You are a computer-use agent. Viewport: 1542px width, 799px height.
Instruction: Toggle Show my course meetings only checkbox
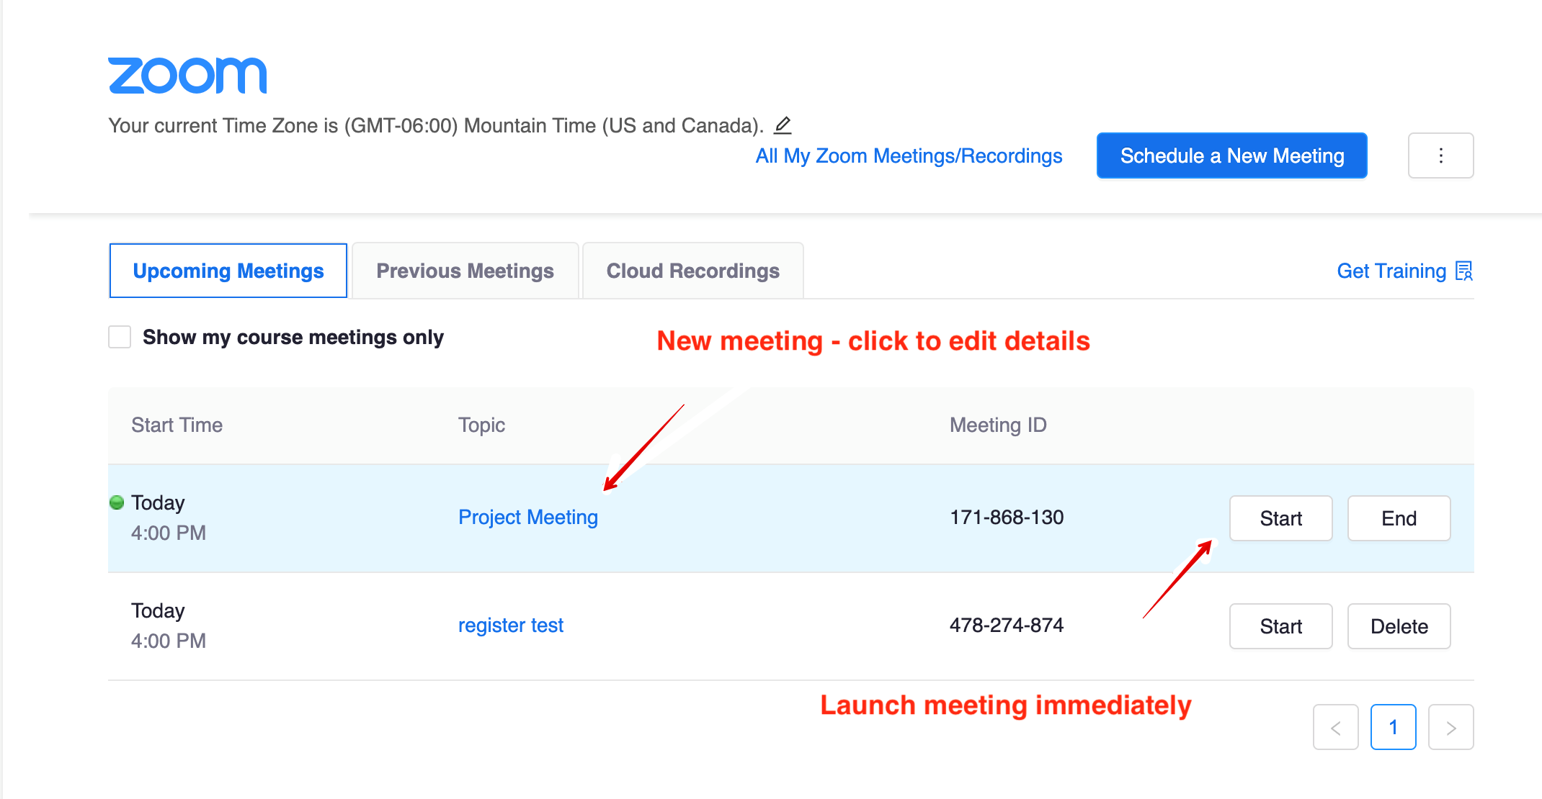(120, 337)
